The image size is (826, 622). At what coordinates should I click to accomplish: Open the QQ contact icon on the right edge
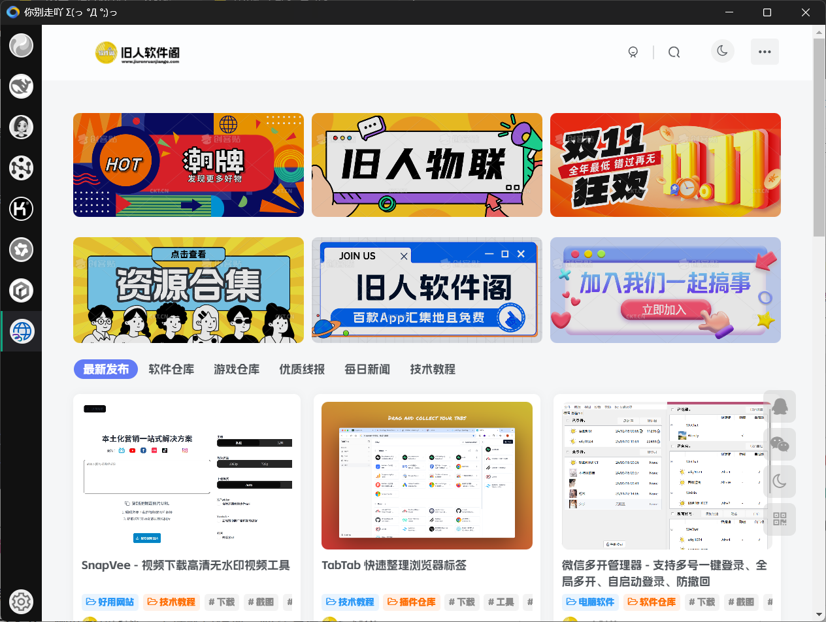point(780,406)
